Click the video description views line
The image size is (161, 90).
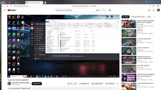[x=19, y=88]
